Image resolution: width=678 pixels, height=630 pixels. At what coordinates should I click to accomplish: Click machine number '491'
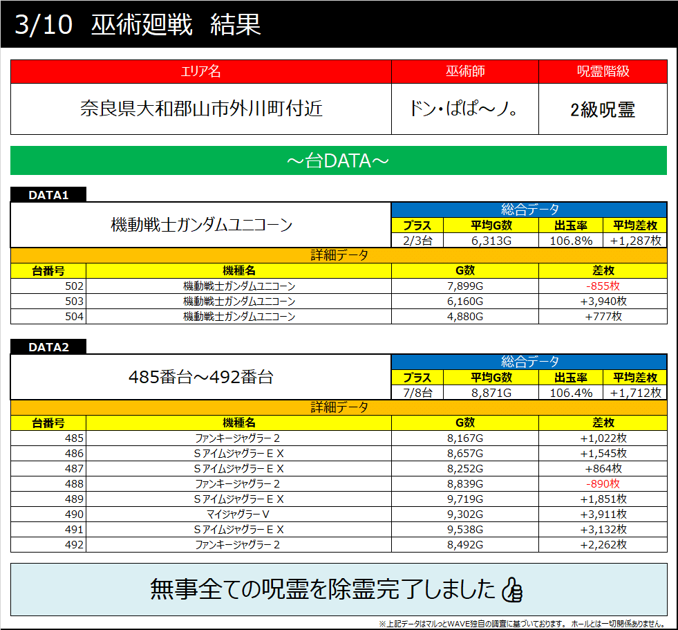[74, 529]
